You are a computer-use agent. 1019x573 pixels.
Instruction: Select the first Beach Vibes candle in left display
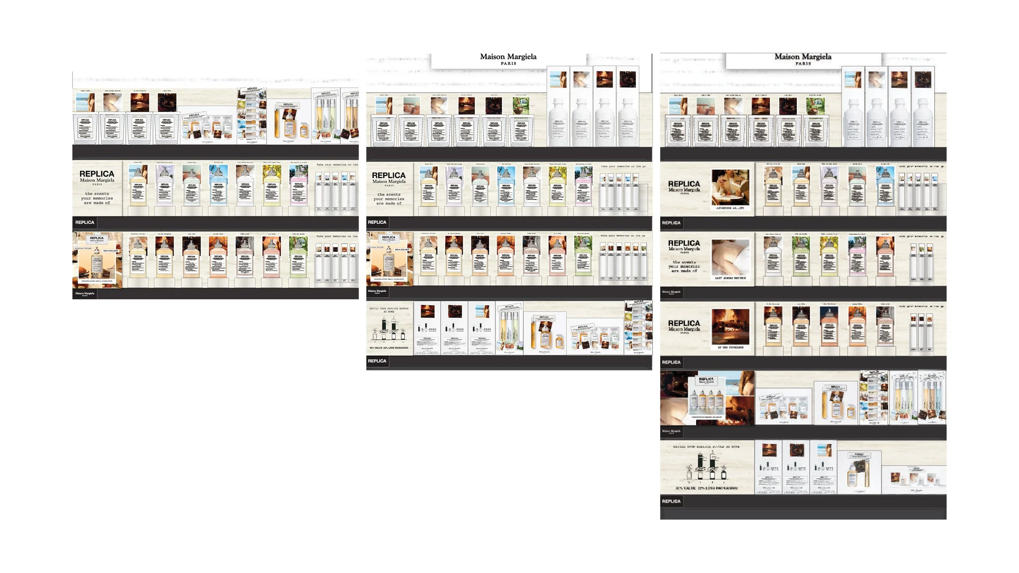[x=85, y=129]
